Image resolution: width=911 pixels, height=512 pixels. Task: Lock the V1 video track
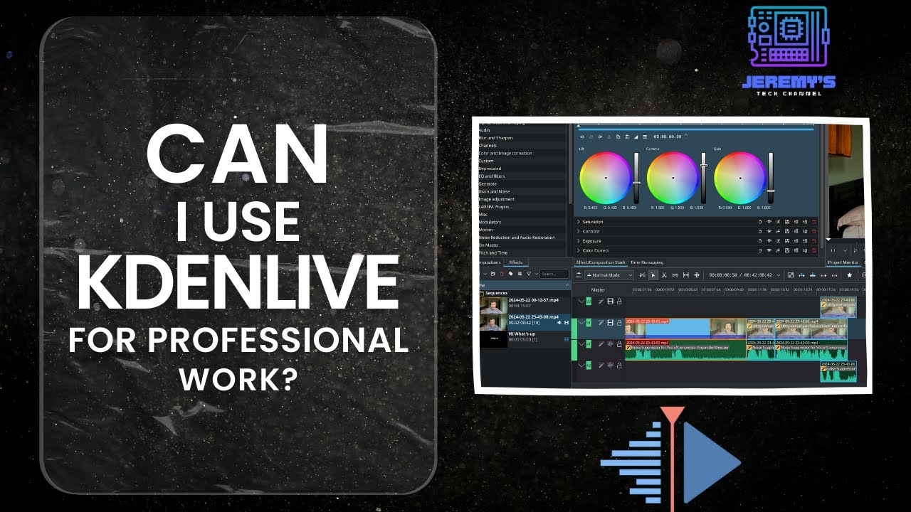point(619,323)
